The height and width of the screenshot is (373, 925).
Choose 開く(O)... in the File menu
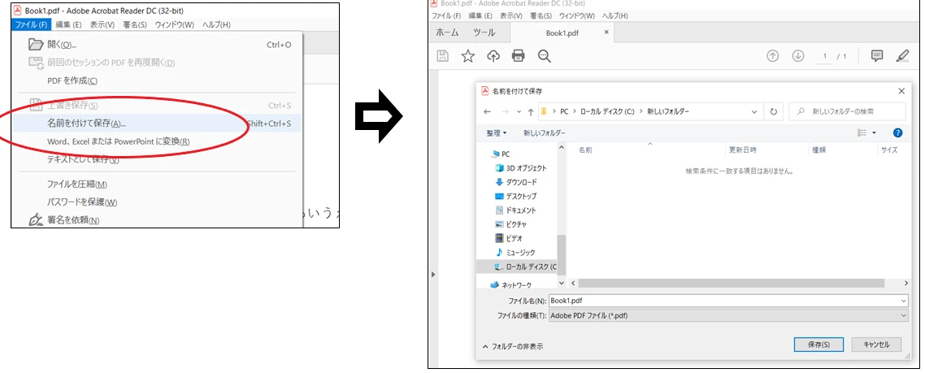159,44
